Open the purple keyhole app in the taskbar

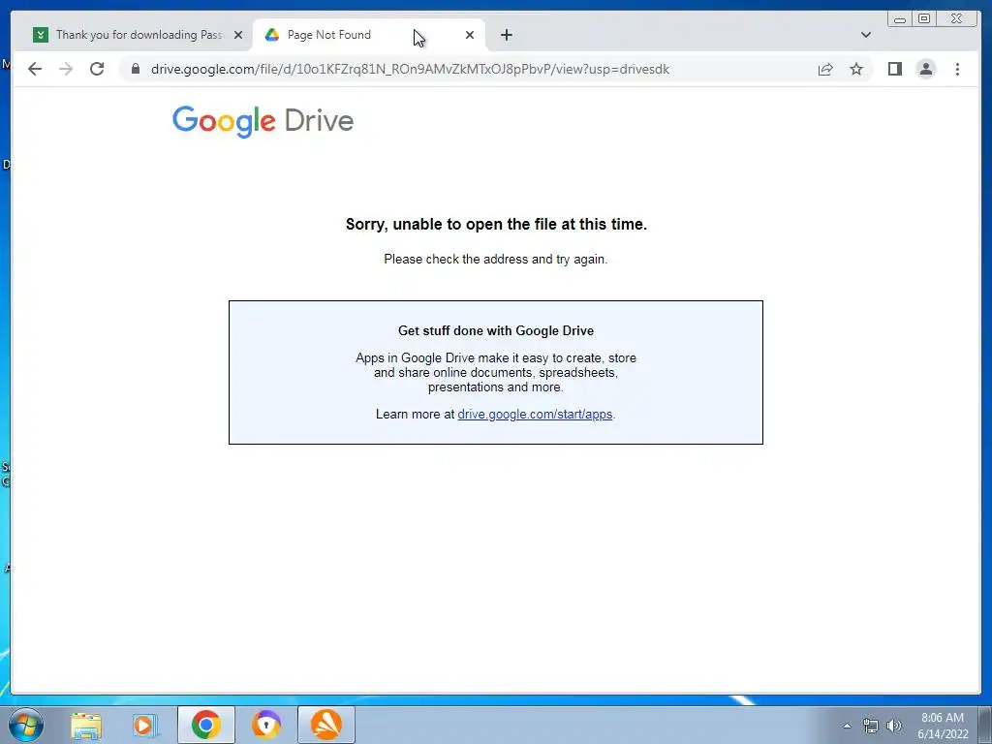265,725
